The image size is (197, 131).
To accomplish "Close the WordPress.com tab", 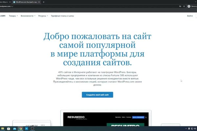I will click(x=39, y=2).
